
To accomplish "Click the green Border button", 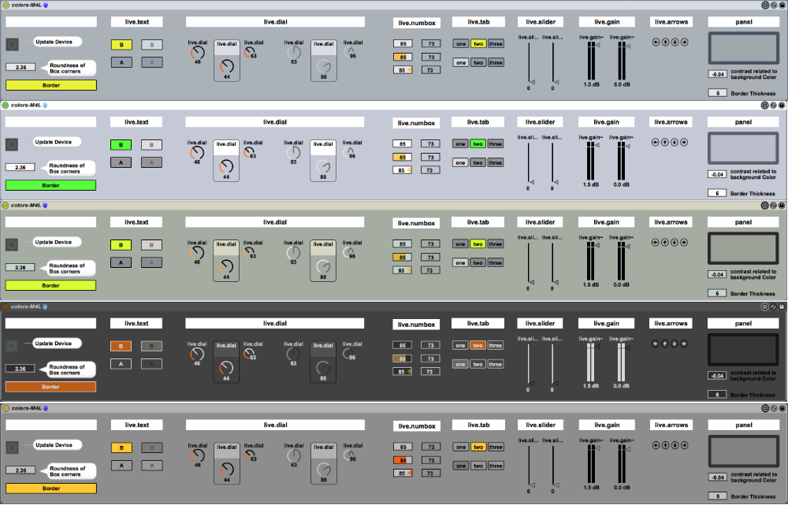I will tap(50, 185).
